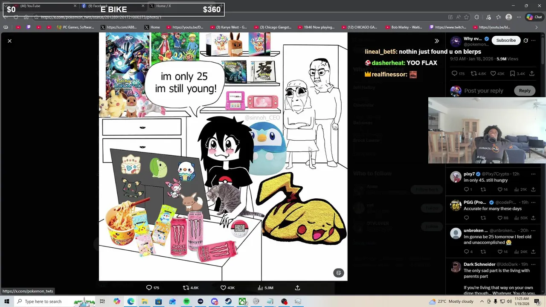
Task: Close the photo viewer with the X icon
Action: click(x=9, y=41)
